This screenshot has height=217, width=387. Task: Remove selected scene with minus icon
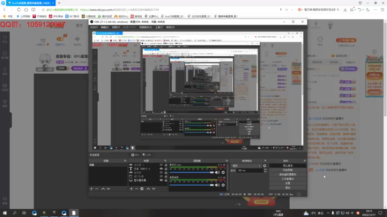click(97, 189)
